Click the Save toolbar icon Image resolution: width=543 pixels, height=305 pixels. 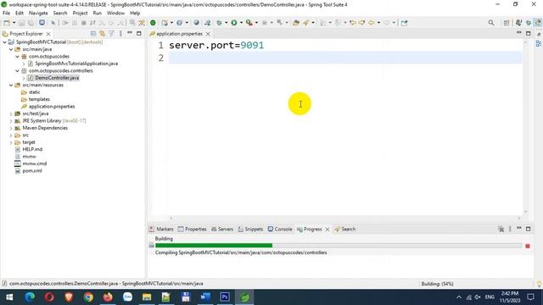coord(21,23)
